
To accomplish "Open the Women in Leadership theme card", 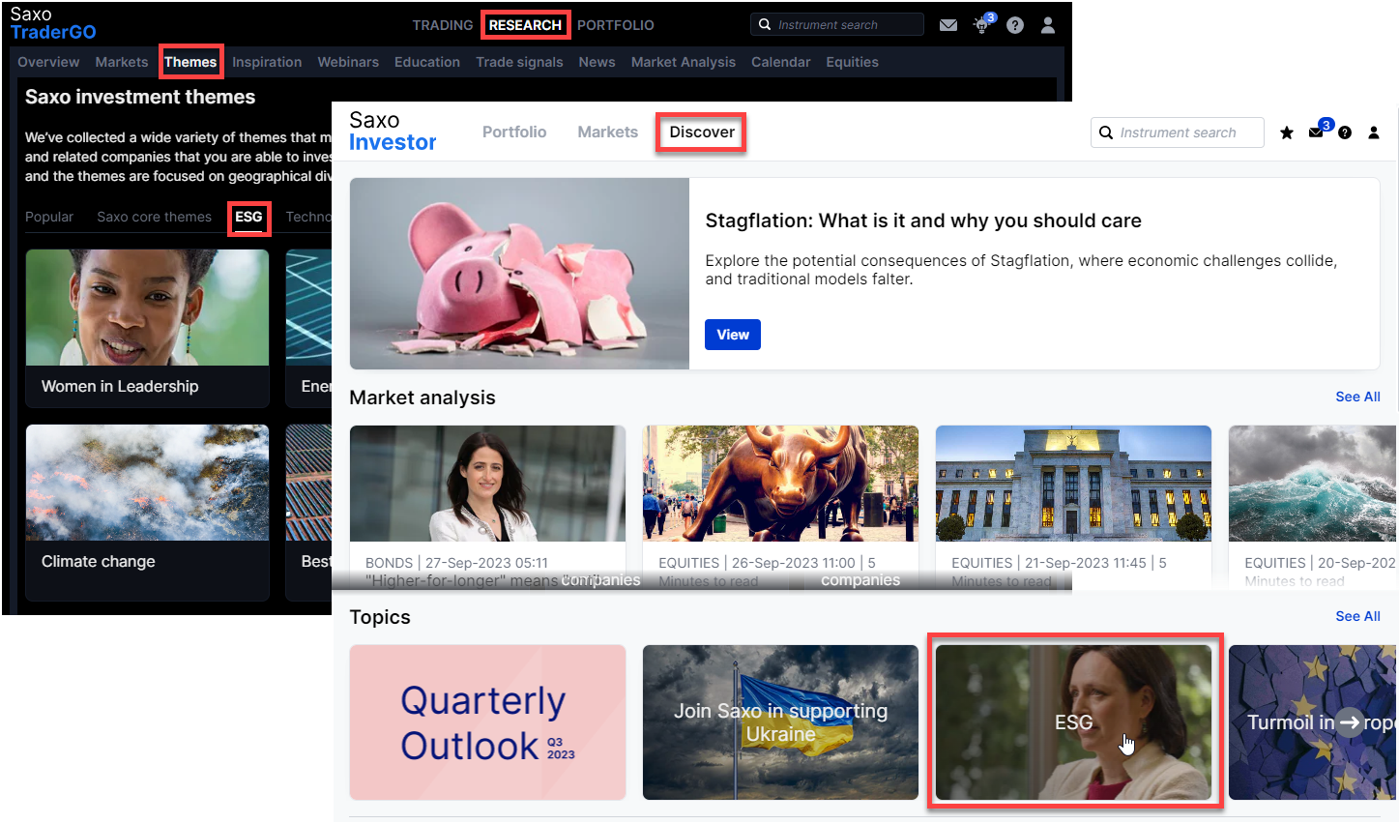I will (147, 327).
